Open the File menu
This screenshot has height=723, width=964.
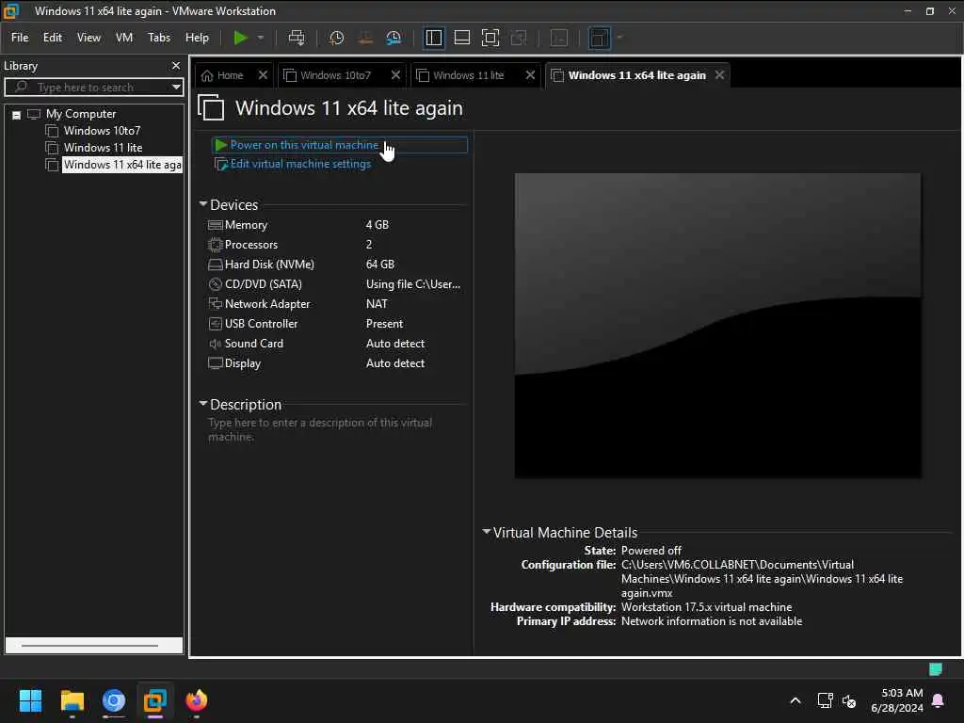[20, 38]
